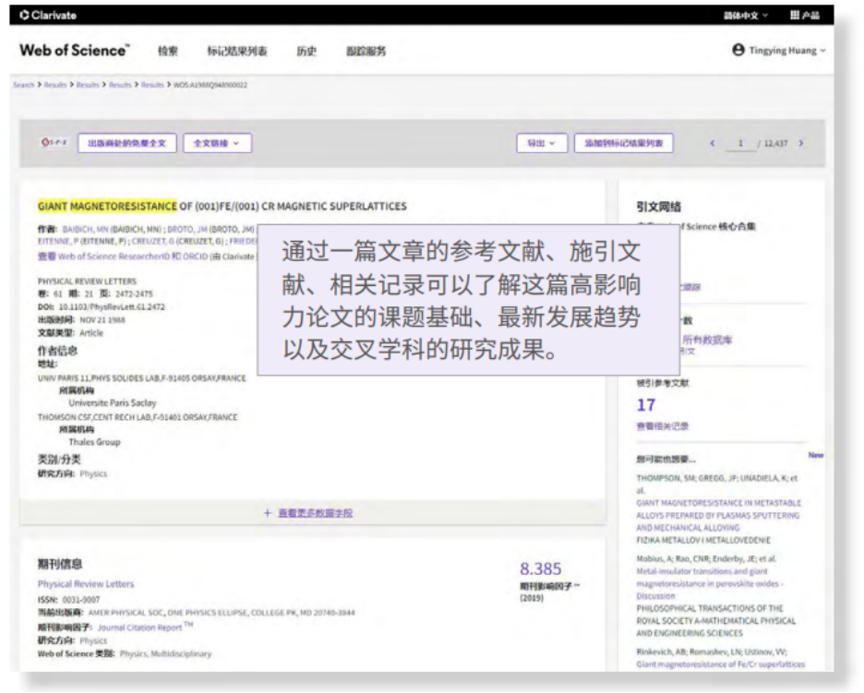Click the Web of Science logo

[x=75, y=50]
